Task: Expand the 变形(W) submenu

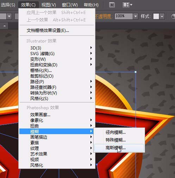Action: click(x=57, y=59)
